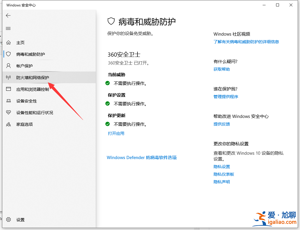Screen dimensions: 300x230
Task: Open 隐私仪表板
Action: tap(223, 174)
